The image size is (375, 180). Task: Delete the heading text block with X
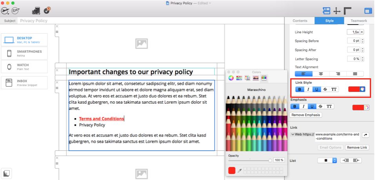point(57,70)
